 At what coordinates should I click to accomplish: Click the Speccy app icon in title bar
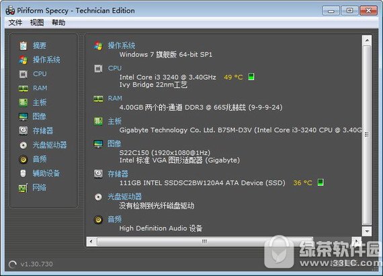click(10, 11)
